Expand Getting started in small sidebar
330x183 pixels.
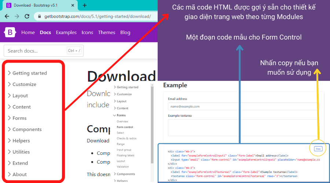pos(126,87)
